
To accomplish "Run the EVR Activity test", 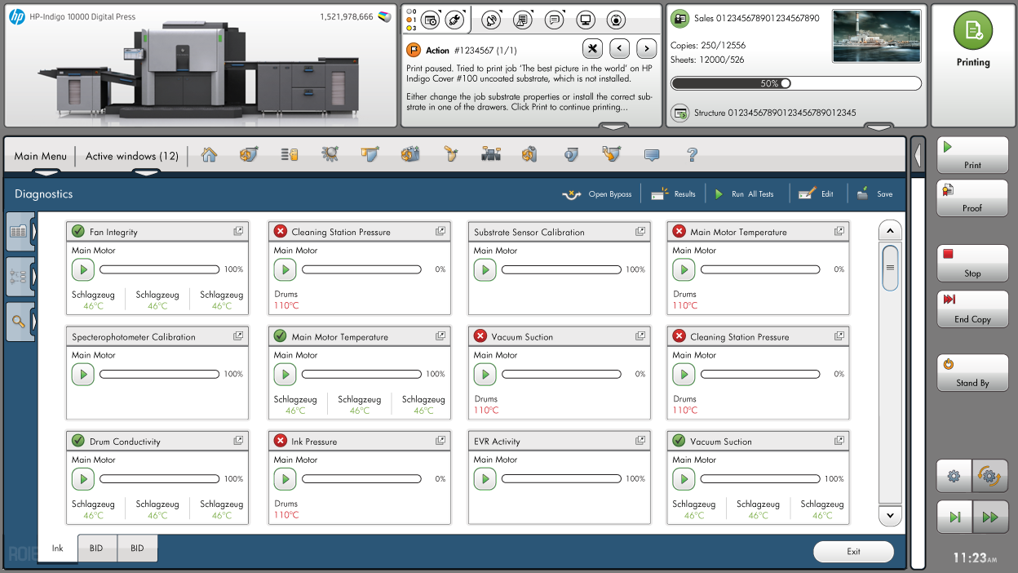I will click(485, 479).
